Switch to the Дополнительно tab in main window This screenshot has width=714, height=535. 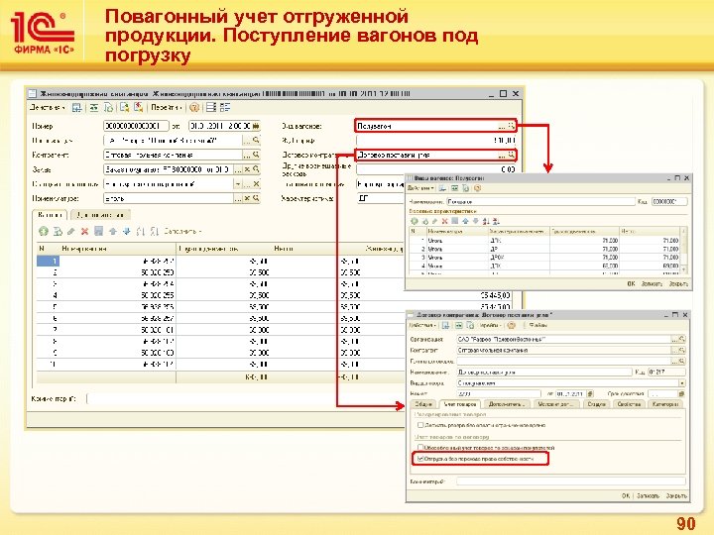[x=100, y=215]
